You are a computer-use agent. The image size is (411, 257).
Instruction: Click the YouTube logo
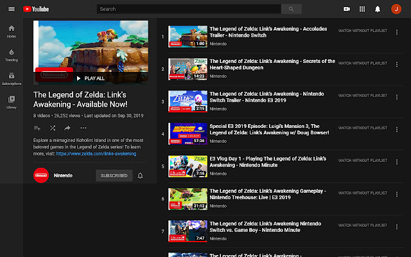point(36,9)
